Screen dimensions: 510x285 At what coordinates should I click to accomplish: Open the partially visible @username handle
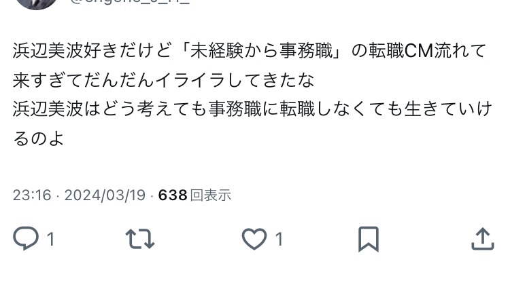[x=129, y=2]
